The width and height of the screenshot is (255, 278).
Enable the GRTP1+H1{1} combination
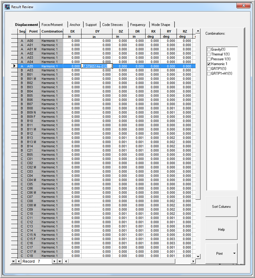[209, 74]
